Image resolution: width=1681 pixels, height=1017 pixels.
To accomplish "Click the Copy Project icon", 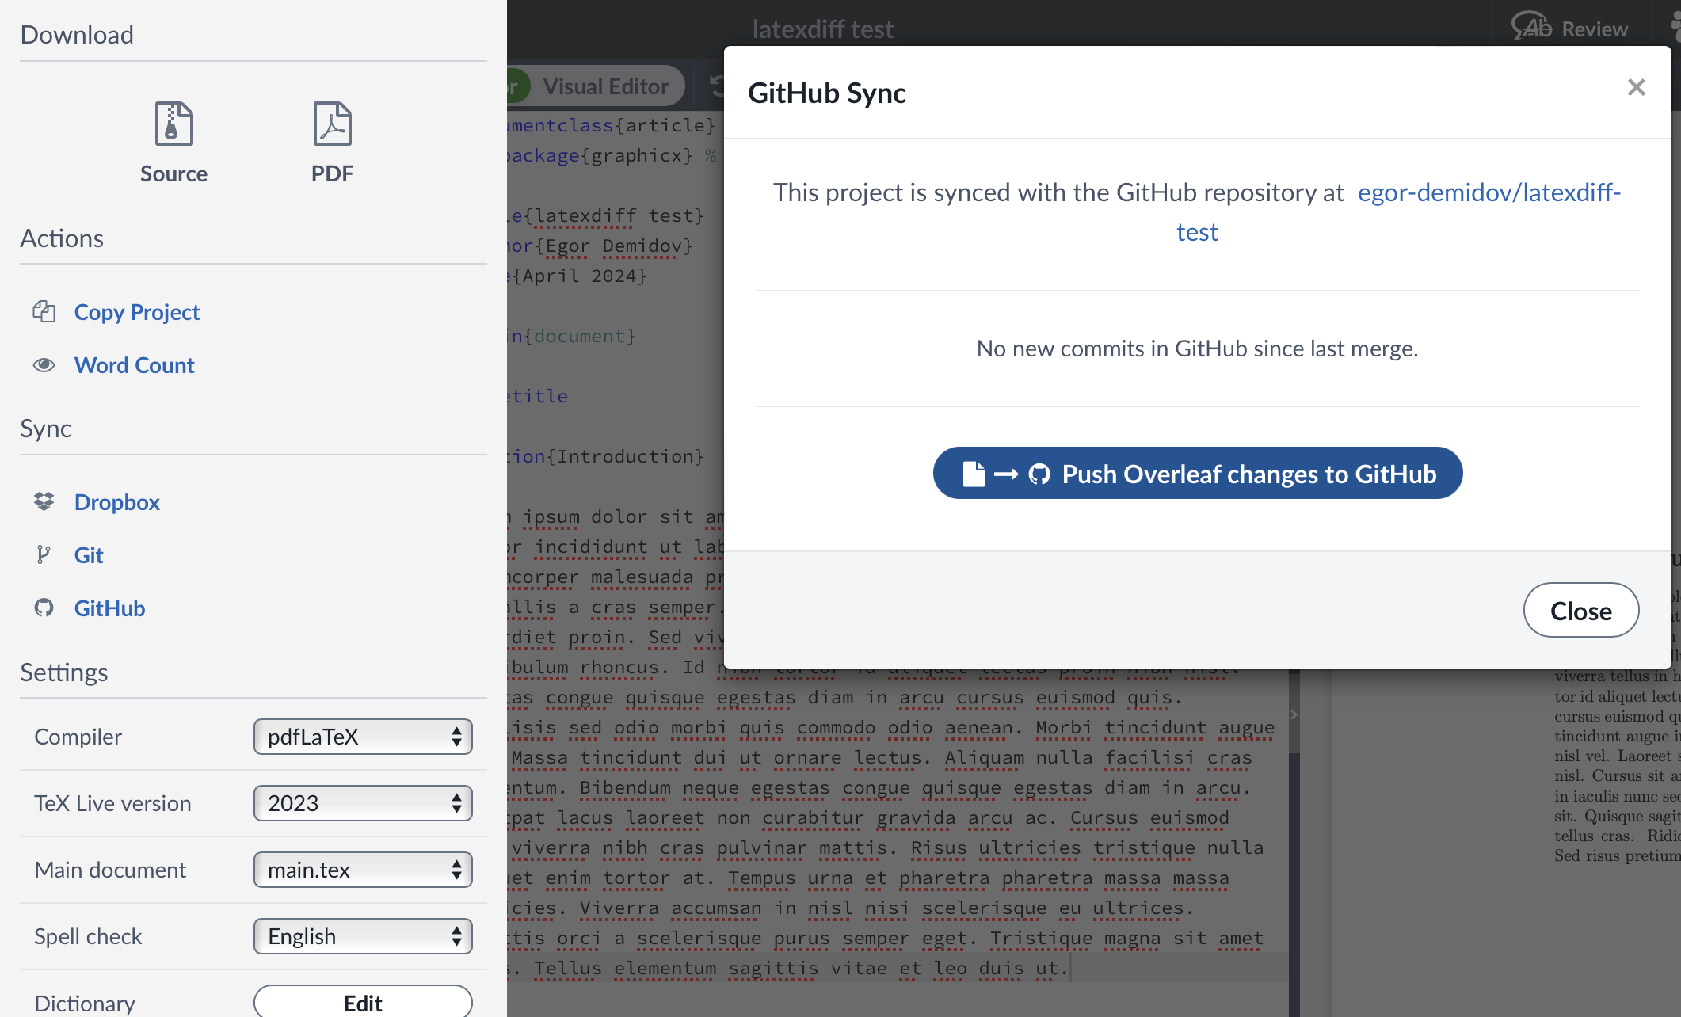I will 42,312.
